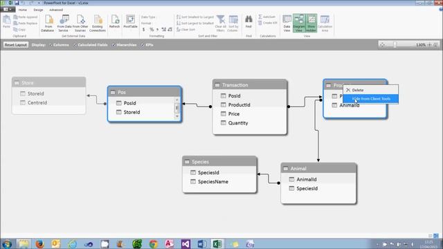
Task: Click scroll down arrow in Pos table
Action: pos(177,116)
